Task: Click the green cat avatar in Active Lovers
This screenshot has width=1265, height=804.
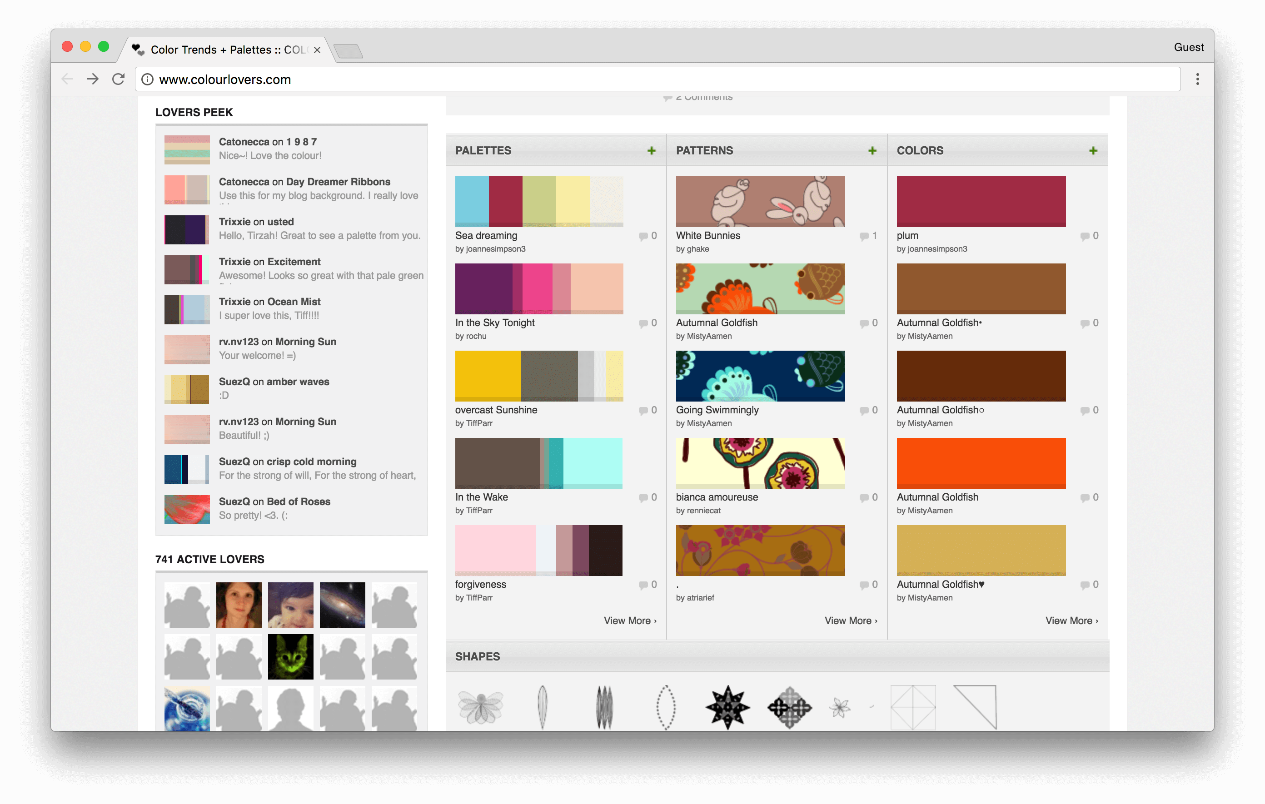Action: point(290,656)
